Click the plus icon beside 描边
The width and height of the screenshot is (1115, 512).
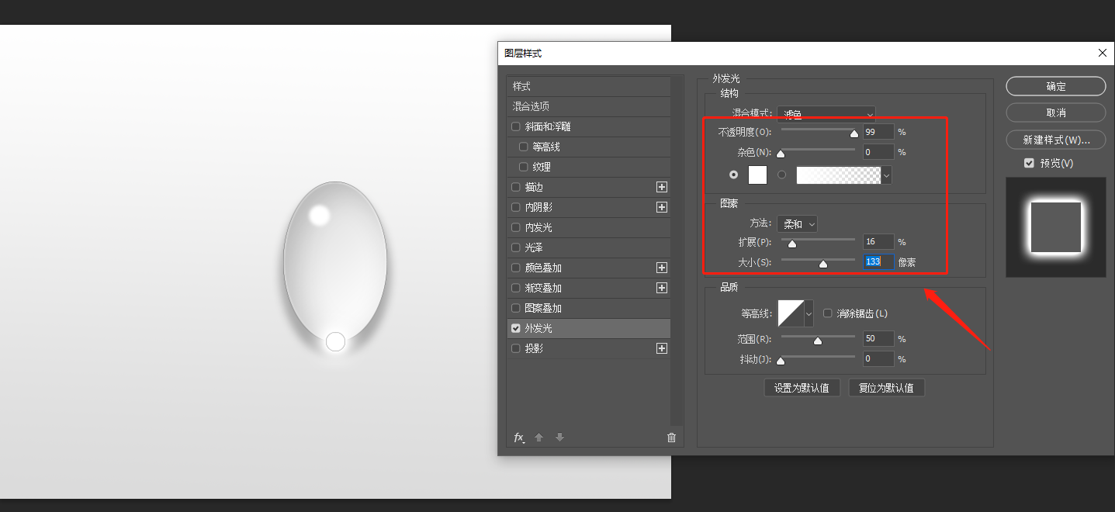coord(662,187)
